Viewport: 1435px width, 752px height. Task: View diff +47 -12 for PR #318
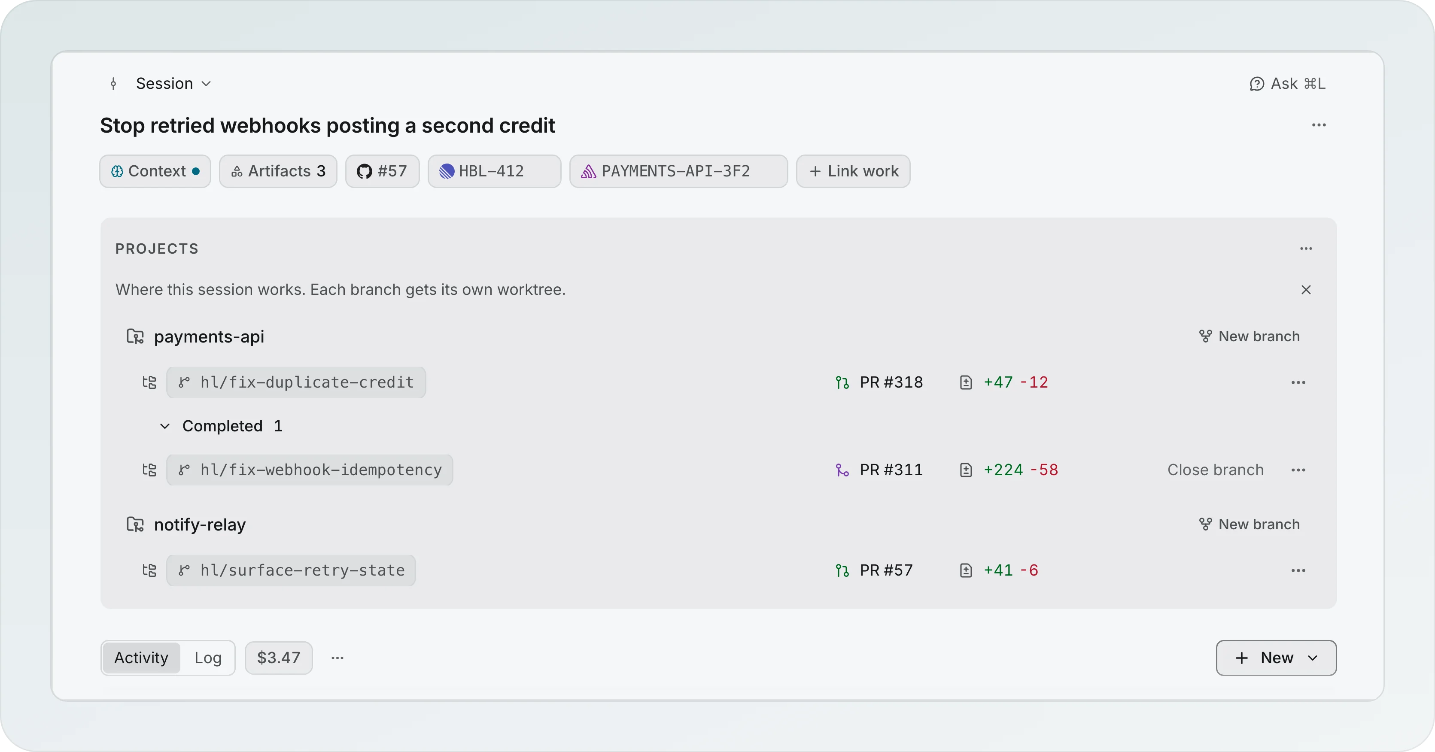tap(1004, 382)
